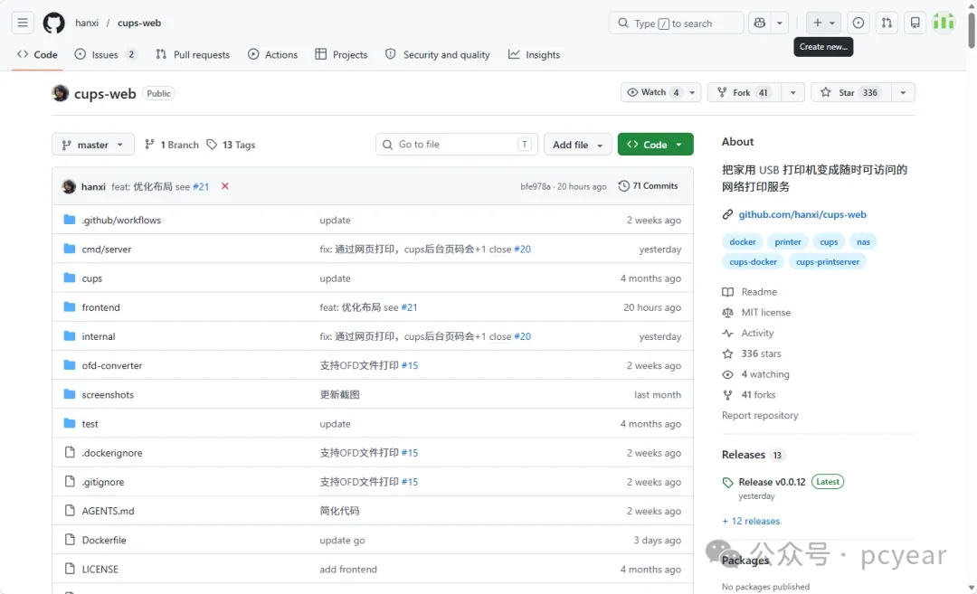The image size is (977, 594).
Task: Open the hamburger navigation menu
Action: [x=23, y=23]
